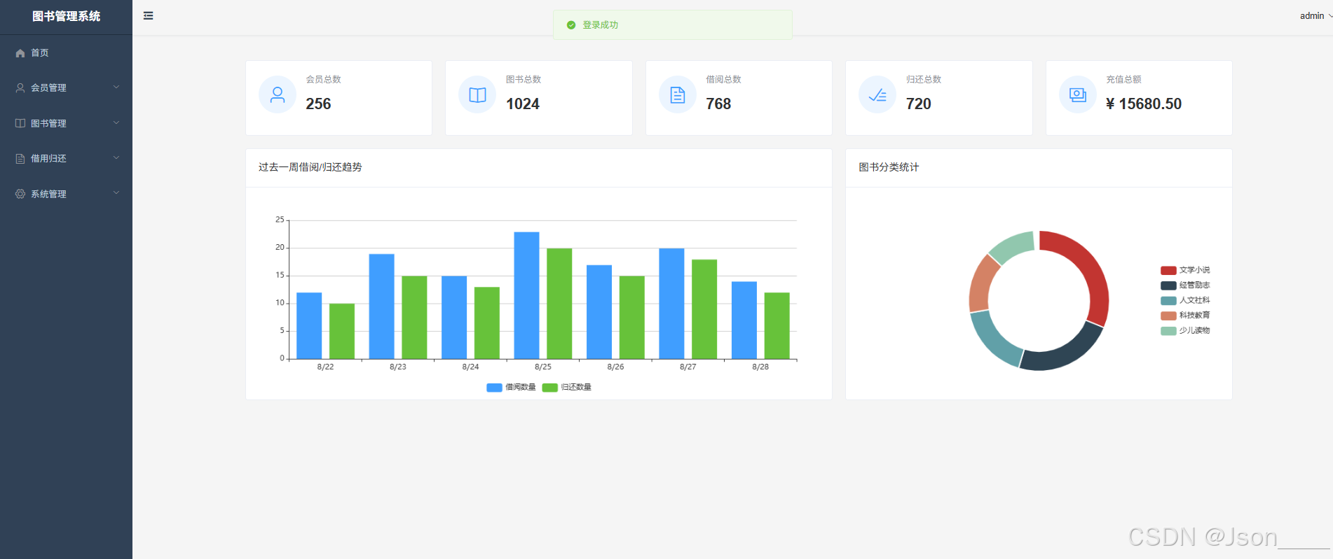Open the 借用归还 menu

(66, 158)
